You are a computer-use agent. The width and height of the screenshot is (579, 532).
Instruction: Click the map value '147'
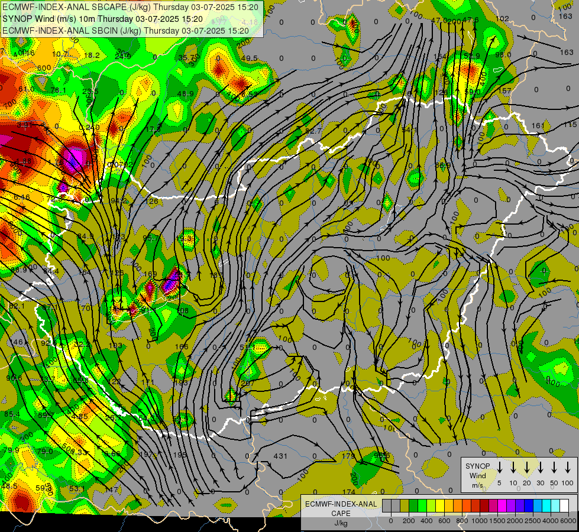[112, 490]
